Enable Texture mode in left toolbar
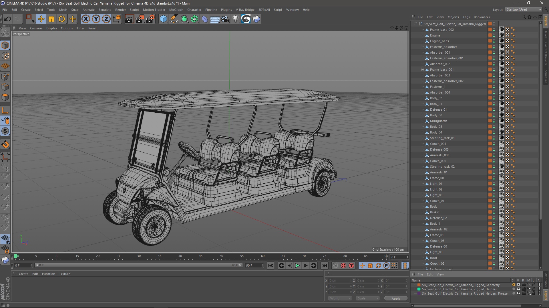This screenshot has height=308, width=549. 5,56
